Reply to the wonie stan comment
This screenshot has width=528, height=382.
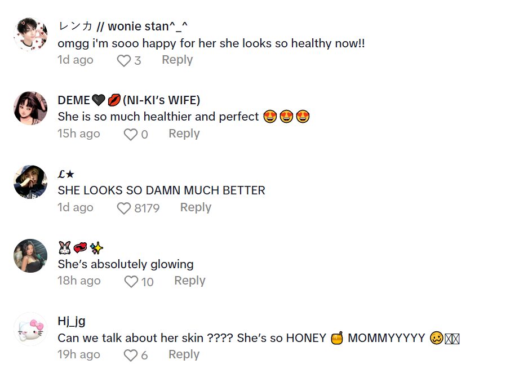tap(177, 60)
